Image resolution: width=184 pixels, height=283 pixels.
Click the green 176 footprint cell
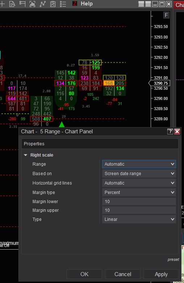coord(71,83)
